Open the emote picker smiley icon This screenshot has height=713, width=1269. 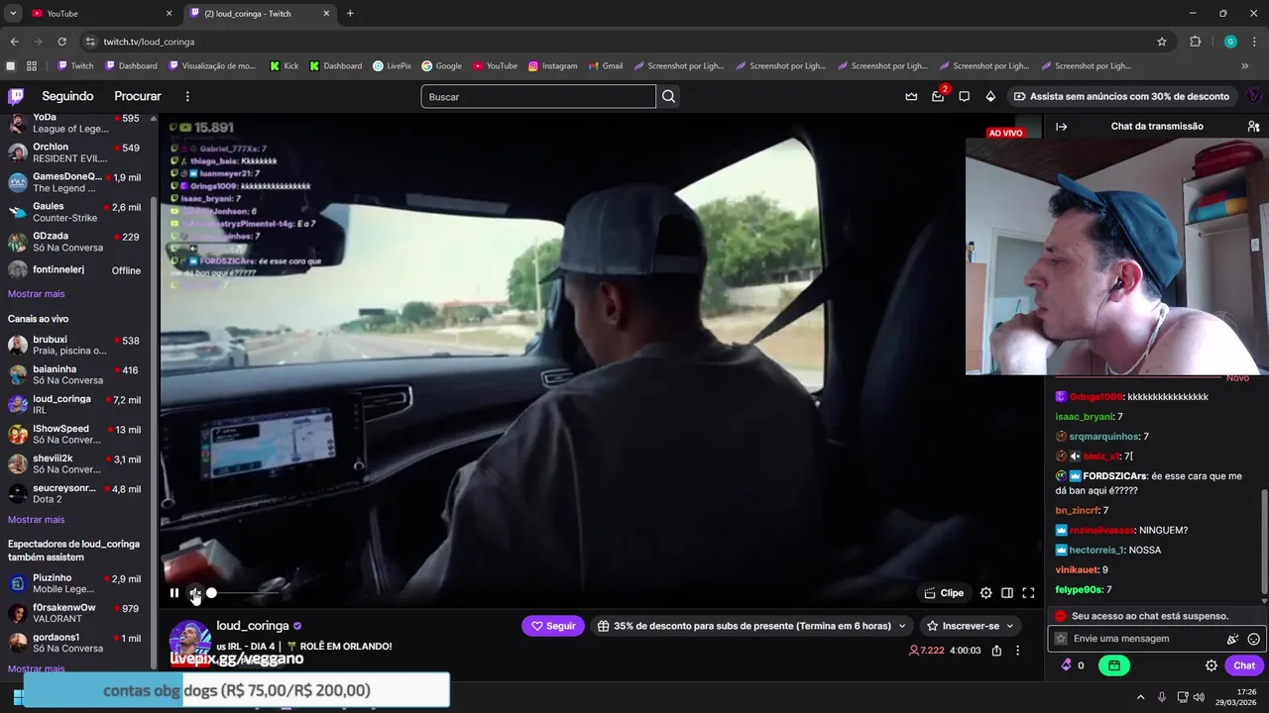(x=1253, y=639)
